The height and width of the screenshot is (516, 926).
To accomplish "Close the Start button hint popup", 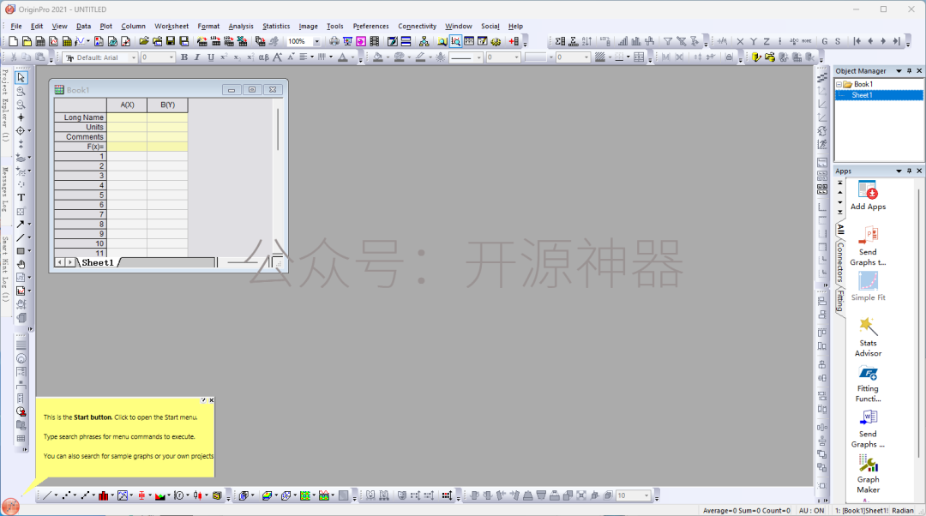I will (212, 400).
